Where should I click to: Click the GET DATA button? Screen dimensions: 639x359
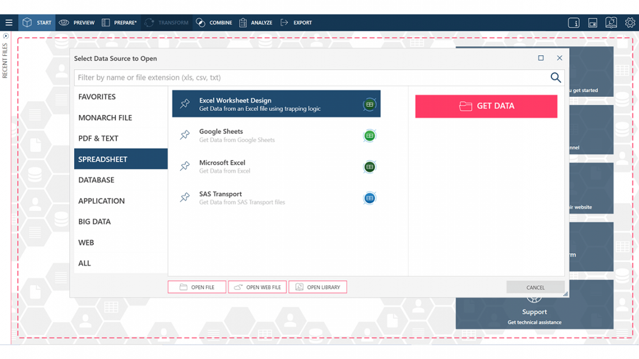[486, 106]
